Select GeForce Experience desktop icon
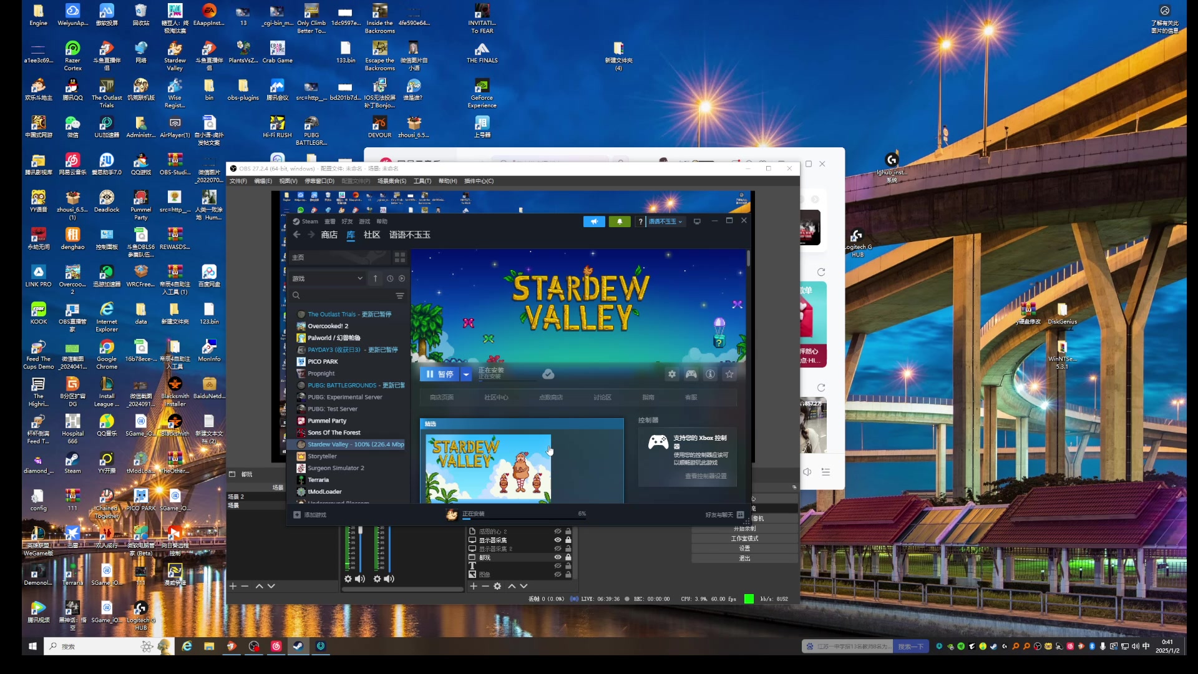The height and width of the screenshot is (674, 1198). 482,92
